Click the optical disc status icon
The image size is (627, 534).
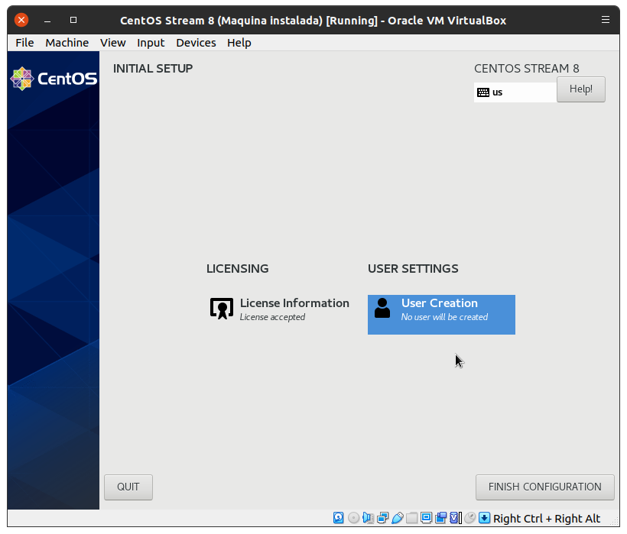(353, 518)
